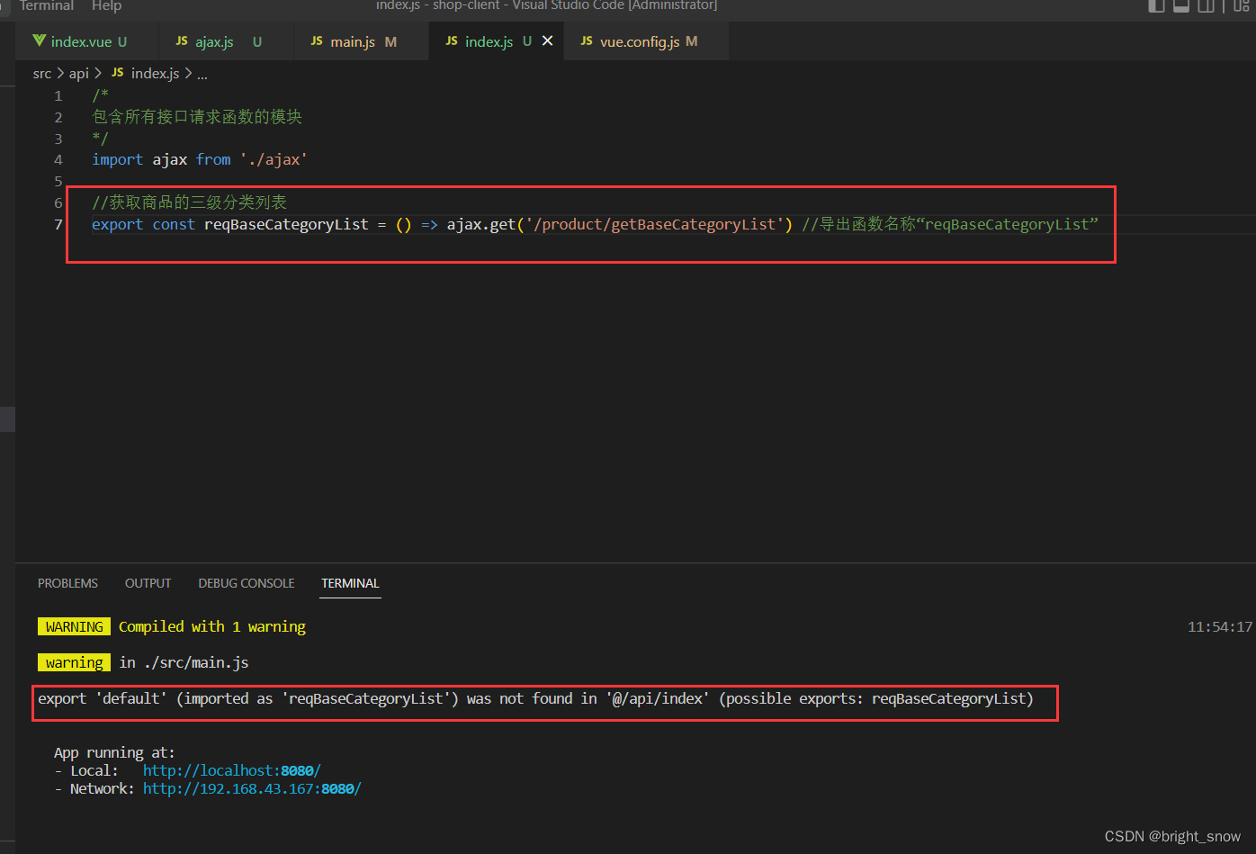
Task: Click the './ajax' string on line 4
Action: [x=274, y=160]
